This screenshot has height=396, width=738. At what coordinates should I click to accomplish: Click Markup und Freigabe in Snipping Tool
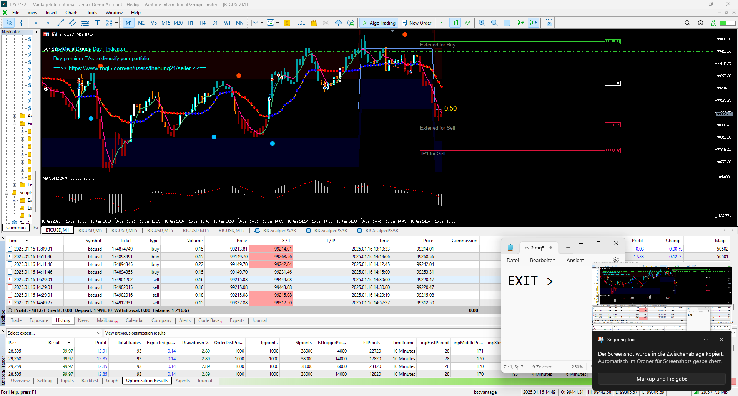662,379
